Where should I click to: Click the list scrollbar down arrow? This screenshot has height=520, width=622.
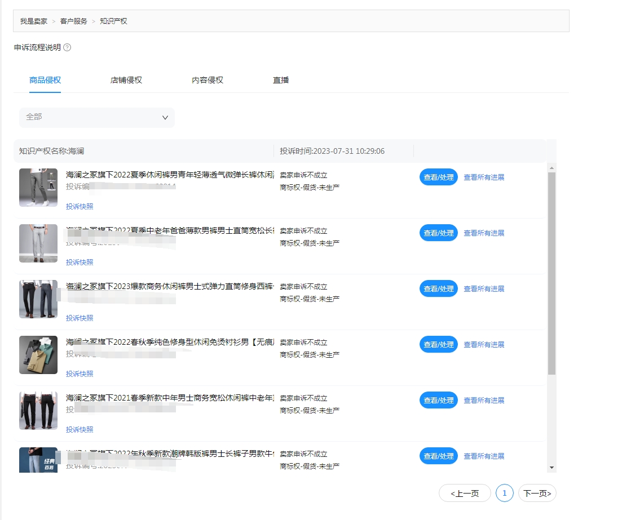coord(552,468)
